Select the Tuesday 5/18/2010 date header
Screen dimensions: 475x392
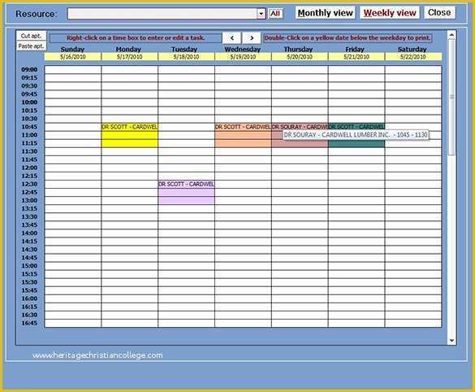186,57
